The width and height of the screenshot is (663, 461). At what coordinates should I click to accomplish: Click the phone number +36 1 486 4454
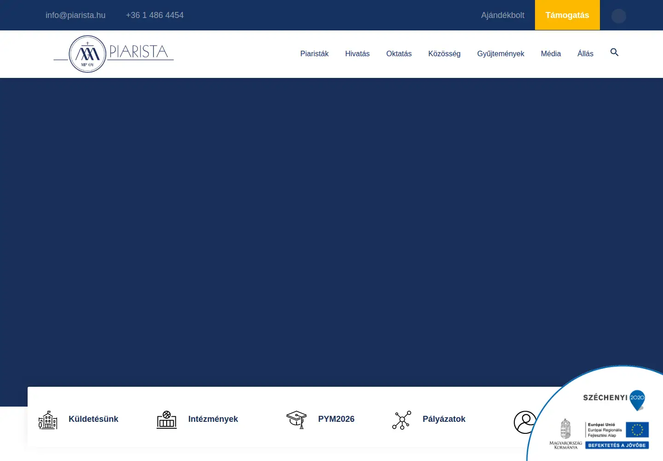tap(155, 15)
